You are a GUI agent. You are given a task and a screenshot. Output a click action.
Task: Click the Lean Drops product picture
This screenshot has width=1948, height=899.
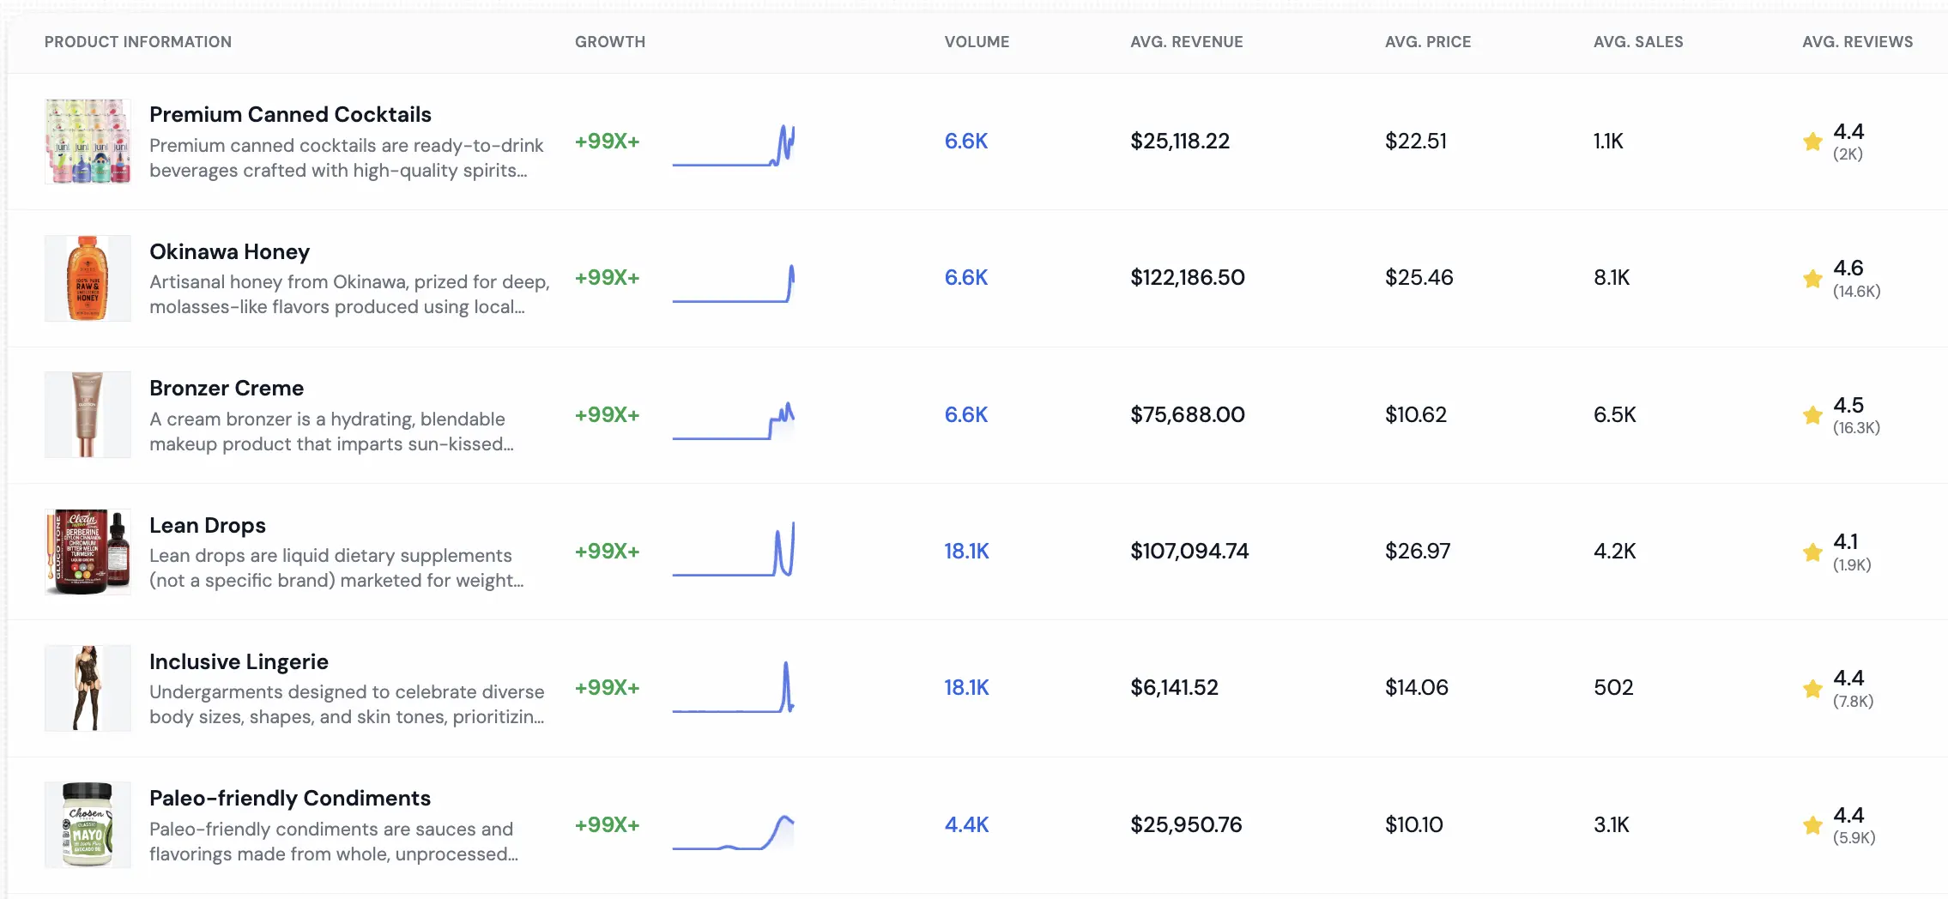pyautogui.click(x=88, y=552)
